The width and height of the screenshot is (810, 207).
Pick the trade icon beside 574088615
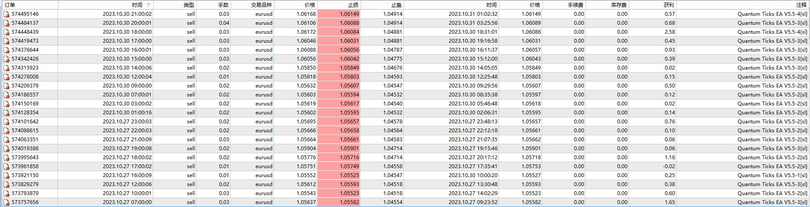pos(6,131)
